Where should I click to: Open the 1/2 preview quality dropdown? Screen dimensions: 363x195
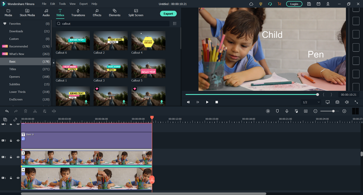pos(311,102)
